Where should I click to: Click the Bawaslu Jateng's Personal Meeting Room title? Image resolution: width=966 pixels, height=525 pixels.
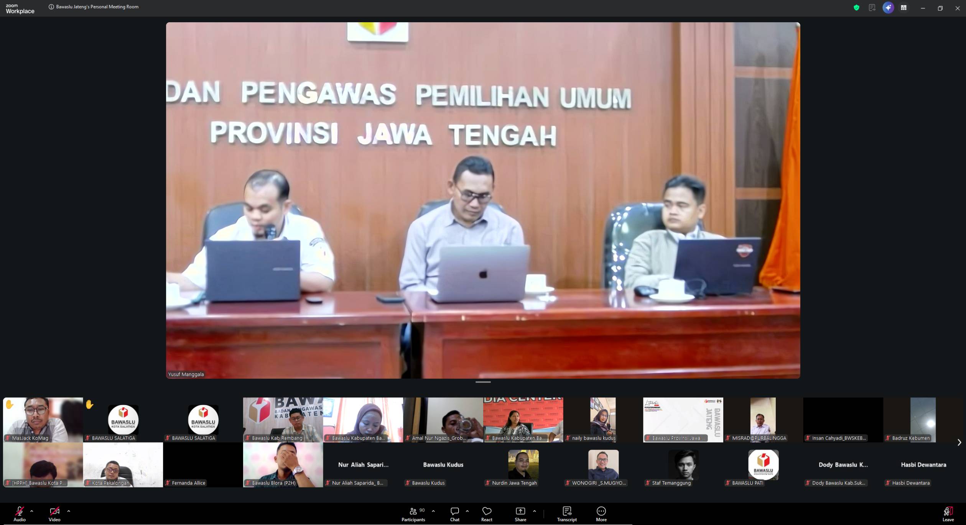coord(97,7)
